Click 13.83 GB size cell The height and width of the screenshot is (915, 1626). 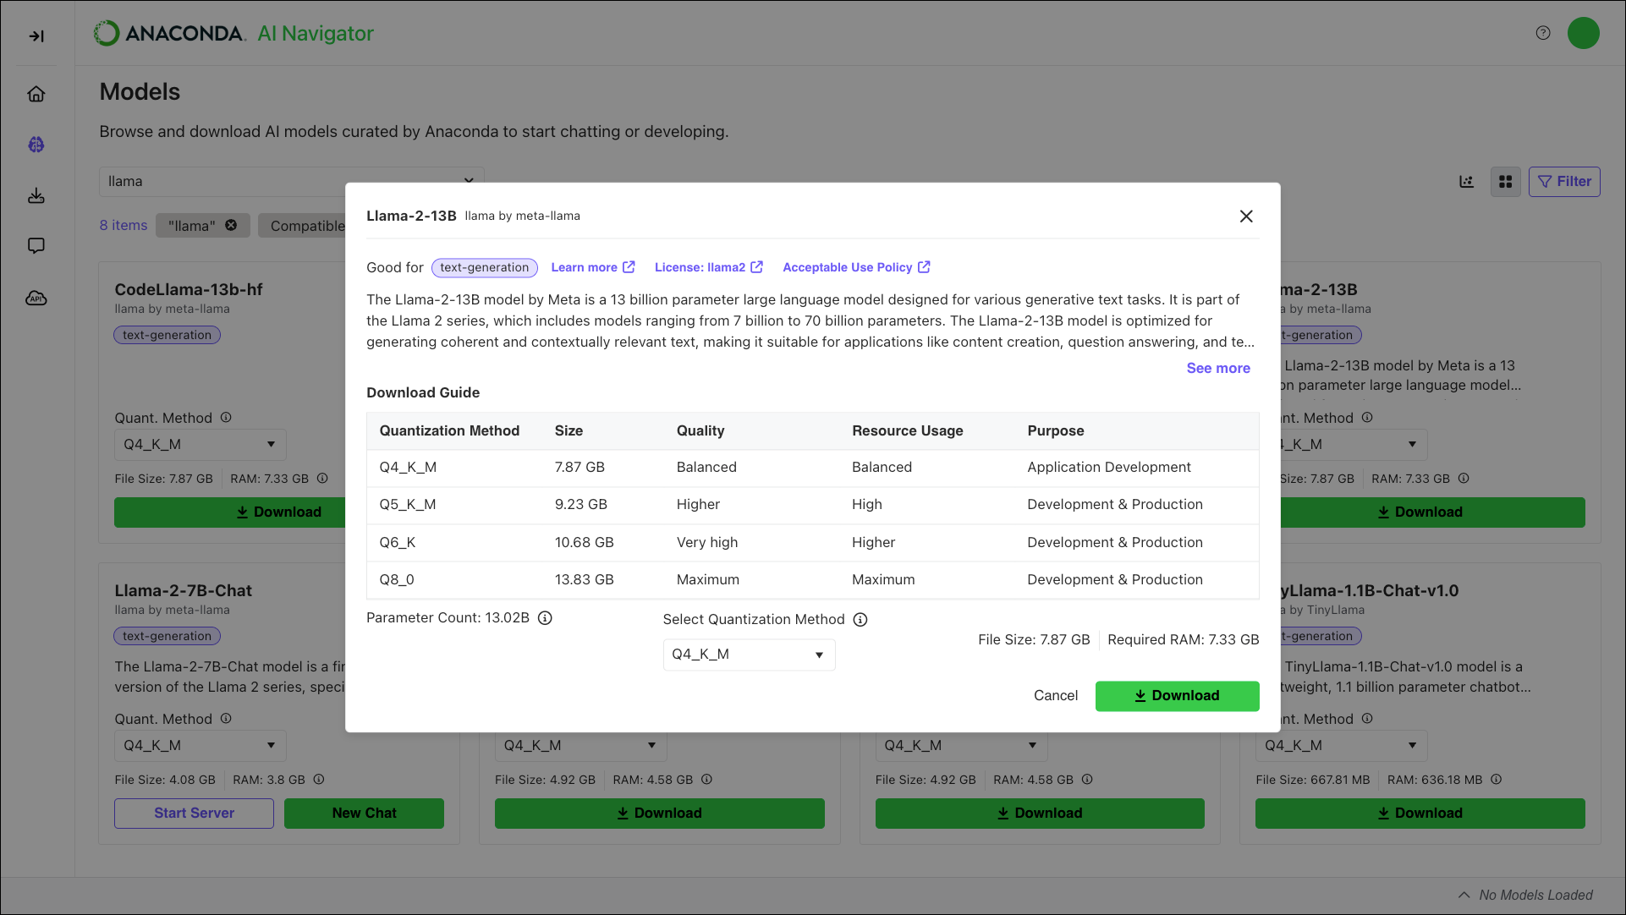pyautogui.click(x=584, y=580)
